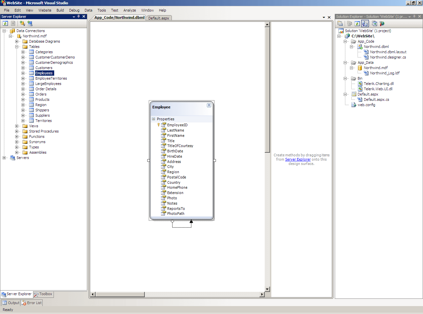Select the Shippers table
423x314 pixels.
[x=42, y=110]
